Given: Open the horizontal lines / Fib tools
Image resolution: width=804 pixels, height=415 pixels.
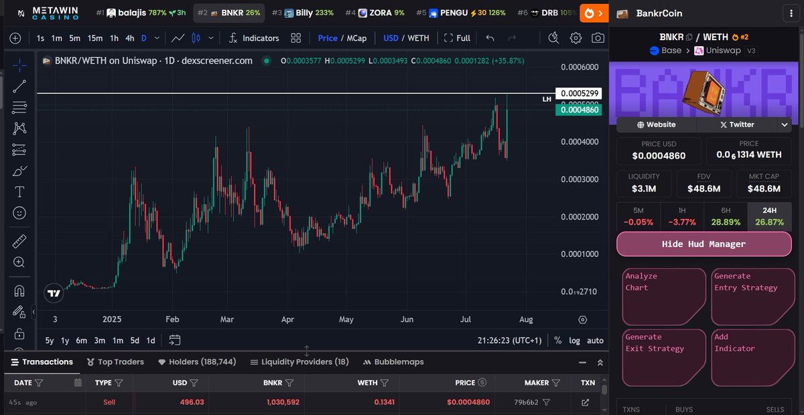Looking at the screenshot, I should [x=19, y=106].
